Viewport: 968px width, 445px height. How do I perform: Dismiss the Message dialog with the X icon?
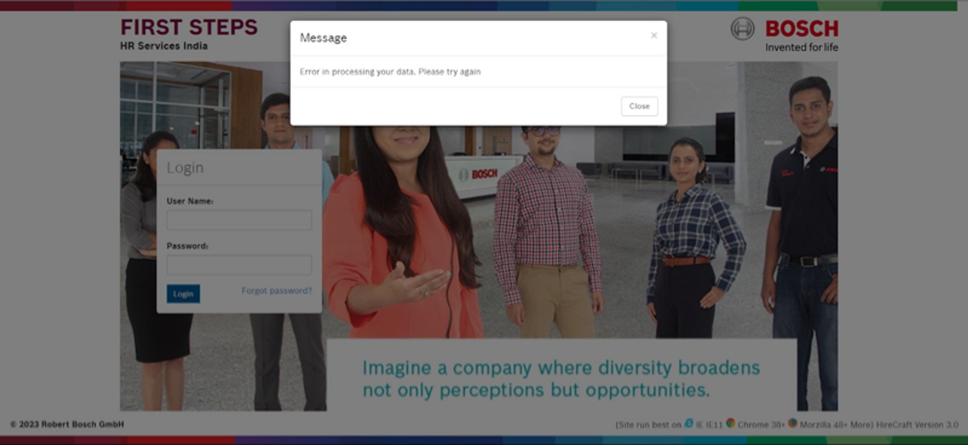[x=654, y=35]
